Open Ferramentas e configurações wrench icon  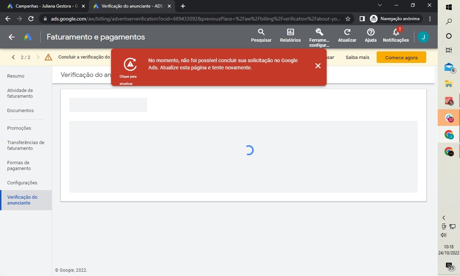click(319, 38)
